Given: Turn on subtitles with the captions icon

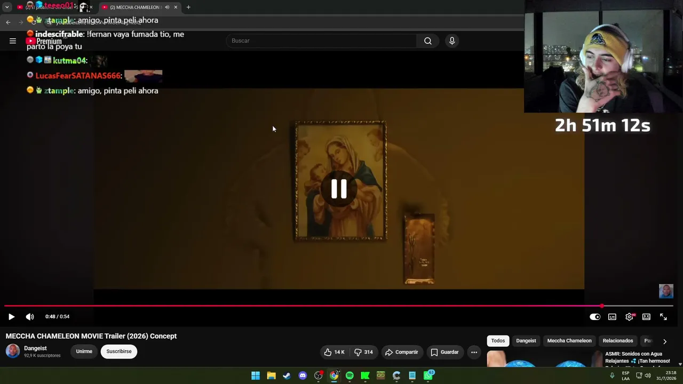Looking at the screenshot, I should point(612,317).
